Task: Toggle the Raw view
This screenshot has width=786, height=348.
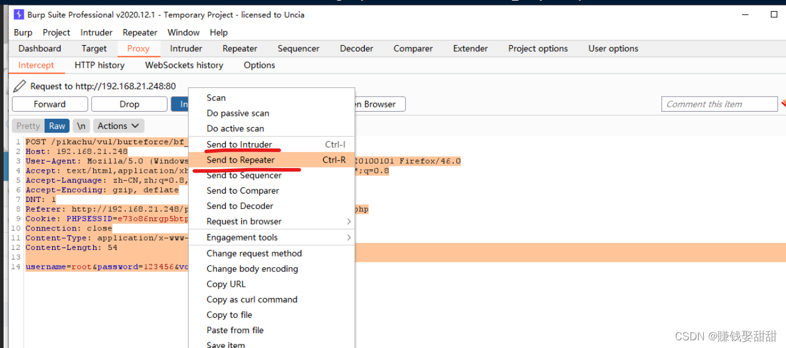Action: pos(57,126)
